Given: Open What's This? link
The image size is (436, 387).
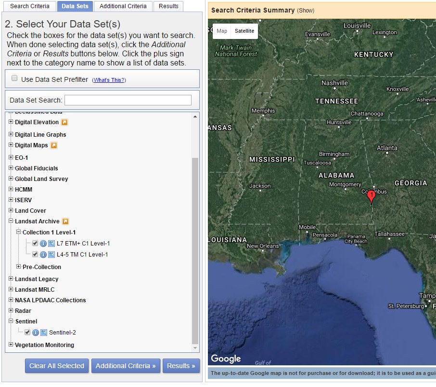Looking at the screenshot, I should (109, 80).
